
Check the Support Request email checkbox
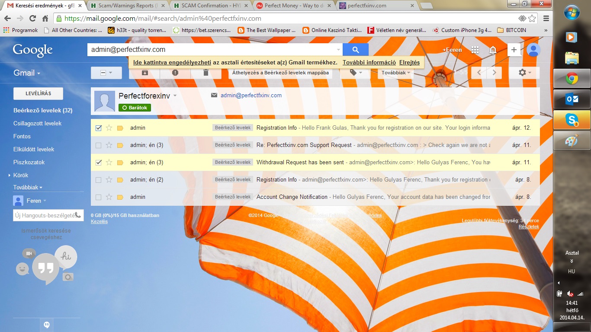click(x=98, y=145)
